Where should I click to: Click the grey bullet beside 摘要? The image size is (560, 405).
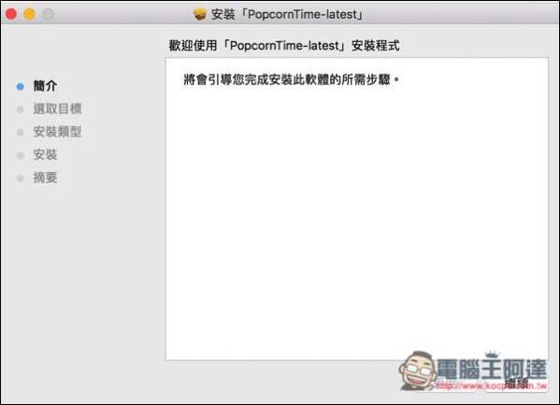(21, 178)
